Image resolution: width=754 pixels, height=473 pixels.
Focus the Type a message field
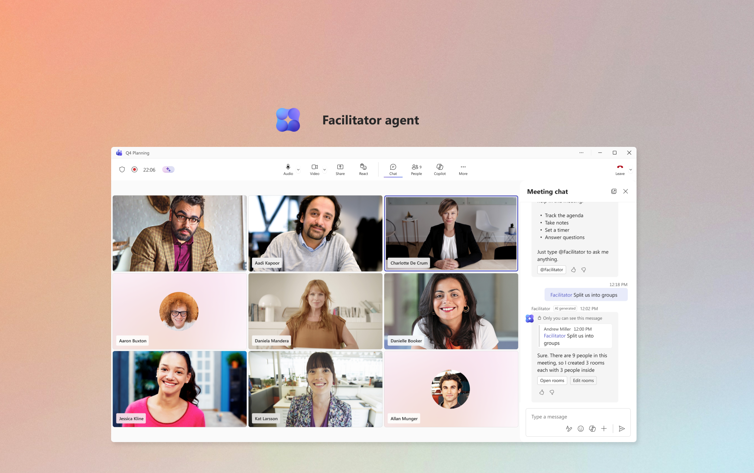pos(578,417)
